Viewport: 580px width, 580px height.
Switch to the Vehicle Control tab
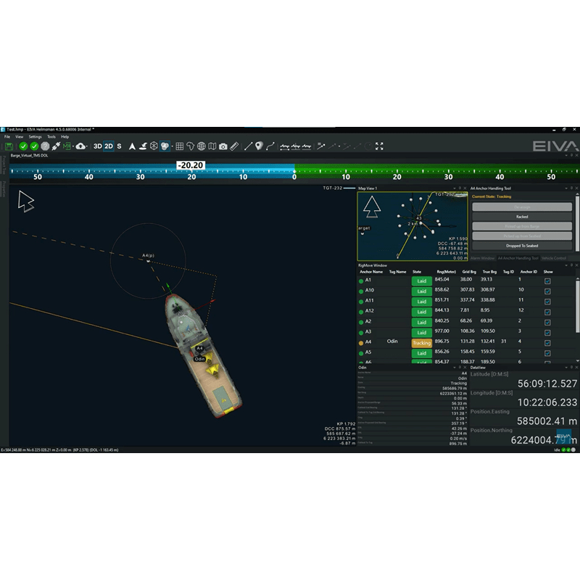click(554, 258)
